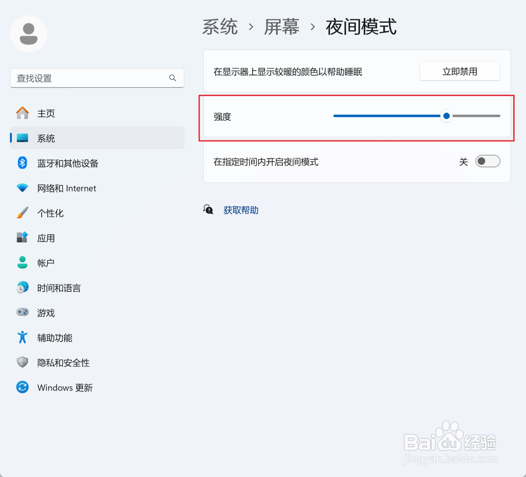Click the 立即禁用 button
The height and width of the screenshot is (477, 526).
(459, 71)
